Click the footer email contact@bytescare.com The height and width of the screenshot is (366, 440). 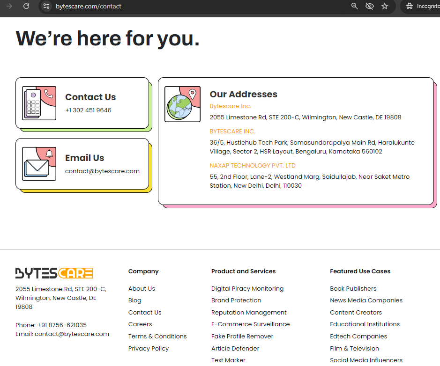coord(72,334)
